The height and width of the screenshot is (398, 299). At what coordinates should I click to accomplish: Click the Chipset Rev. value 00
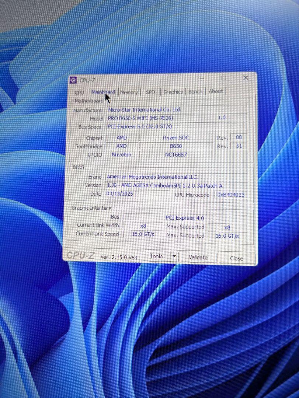click(239, 137)
